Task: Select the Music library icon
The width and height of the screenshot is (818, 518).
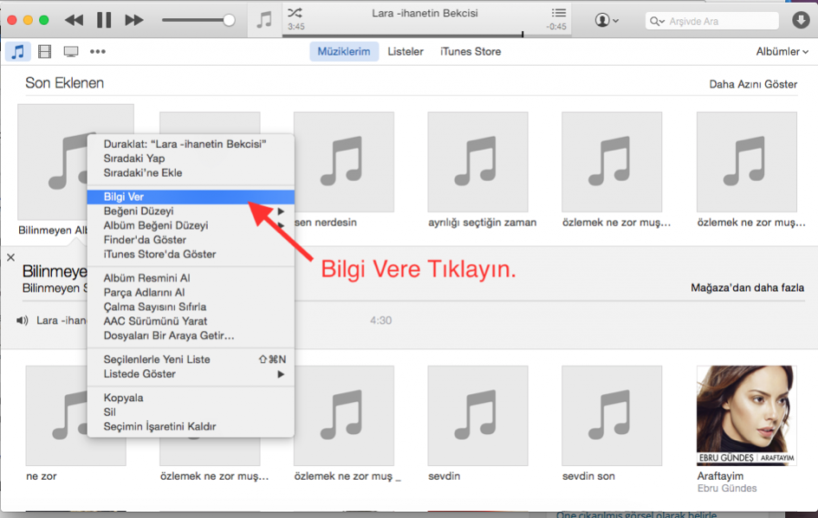Action: click(17, 52)
